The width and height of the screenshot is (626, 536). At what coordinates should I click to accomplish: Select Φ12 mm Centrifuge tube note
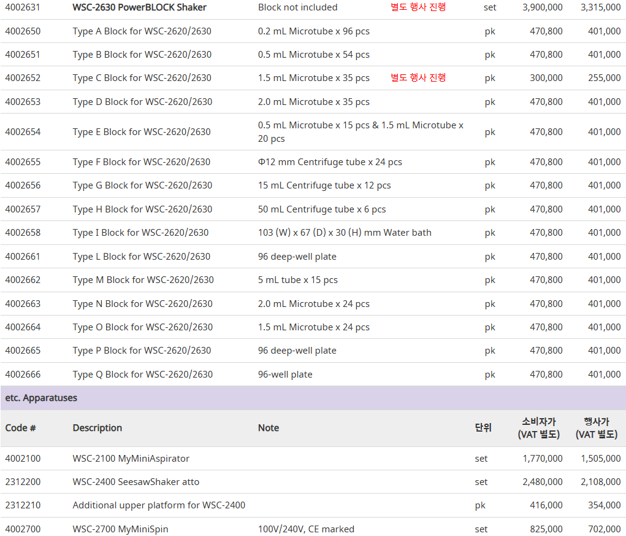point(330,162)
